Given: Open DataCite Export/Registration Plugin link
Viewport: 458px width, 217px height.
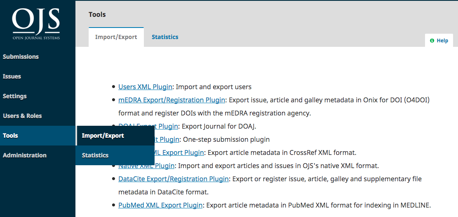Looking at the screenshot, I should click(x=173, y=179).
